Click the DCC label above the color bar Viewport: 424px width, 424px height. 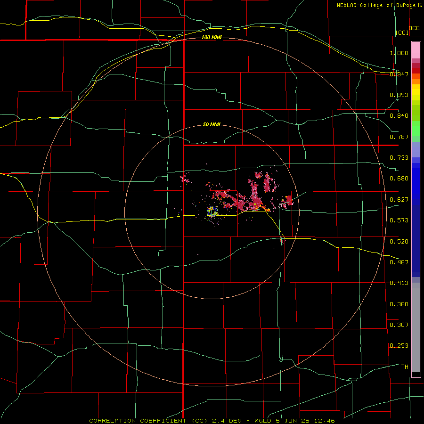tap(414, 28)
